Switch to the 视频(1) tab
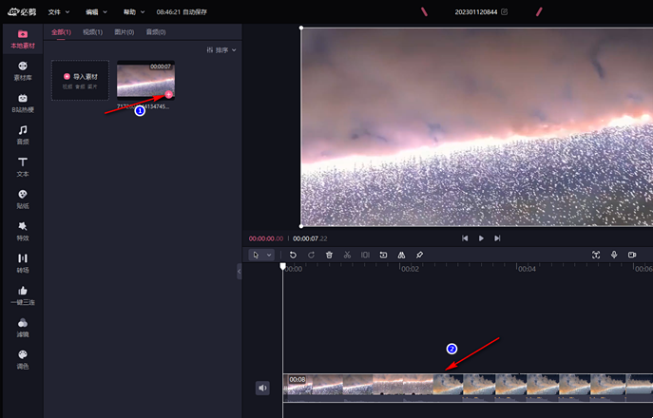 pos(92,32)
